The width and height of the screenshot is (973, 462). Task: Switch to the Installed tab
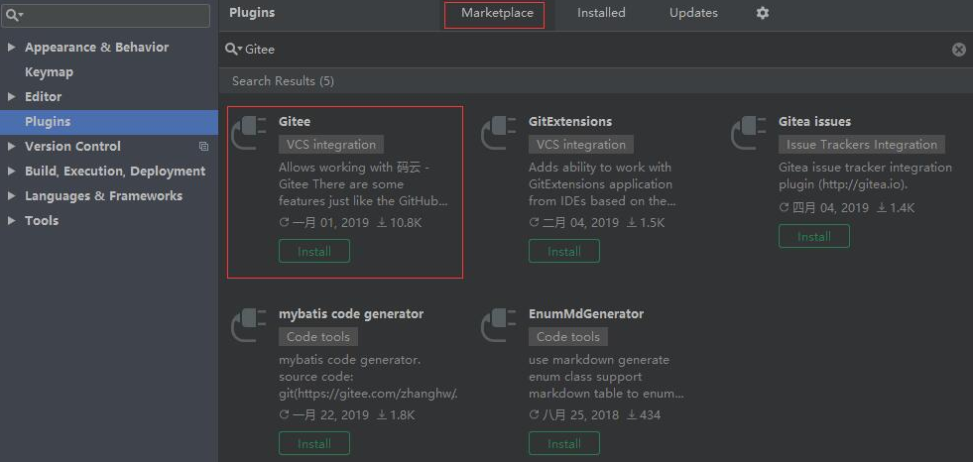pyautogui.click(x=601, y=13)
